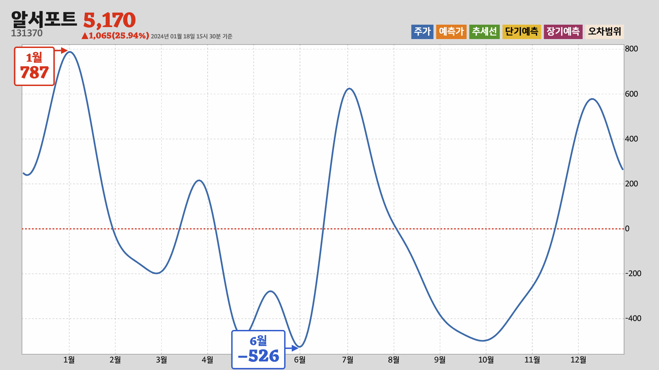Click the 12월 x-axis label

tap(578, 360)
